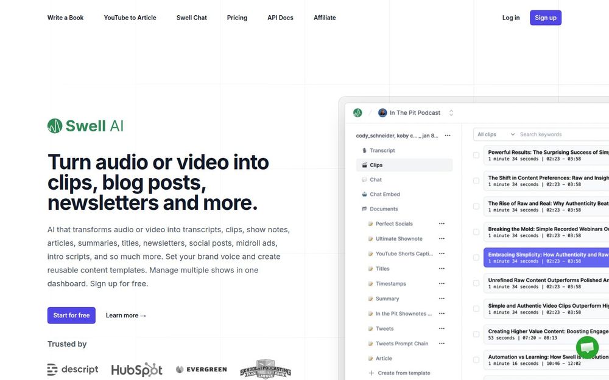Viewport: 609px width, 380px height.
Task: Check the Embracing Simplicity clip checkbox
Action: pyautogui.click(x=476, y=258)
